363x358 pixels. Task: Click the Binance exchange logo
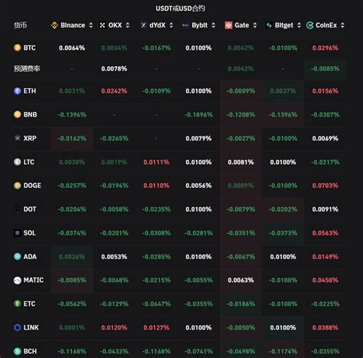click(54, 25)
